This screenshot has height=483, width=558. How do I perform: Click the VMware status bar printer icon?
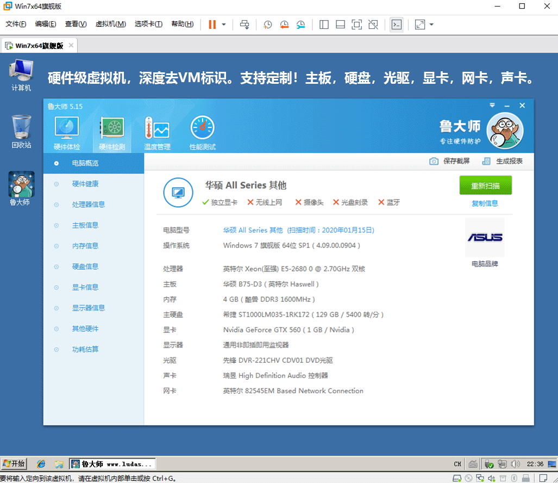tap(525, 478)
